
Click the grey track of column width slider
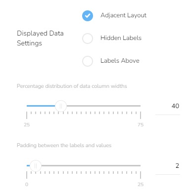pos(103,106)
